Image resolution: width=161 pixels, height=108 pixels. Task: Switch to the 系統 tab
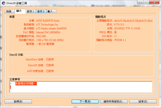10,11
